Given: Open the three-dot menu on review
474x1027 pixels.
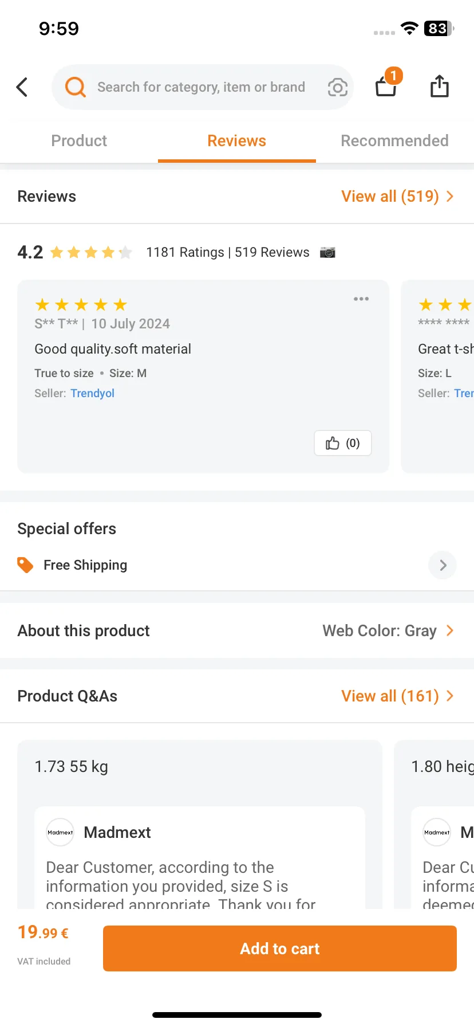Looking at the screenshot, I should coord(361,299).
